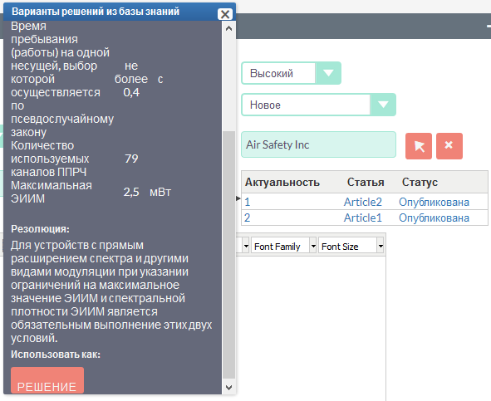The width and height of the screenshot is (491, 401).
Task: Click the popup vertical scrollbar thumb
Action: tap(229, 255)
